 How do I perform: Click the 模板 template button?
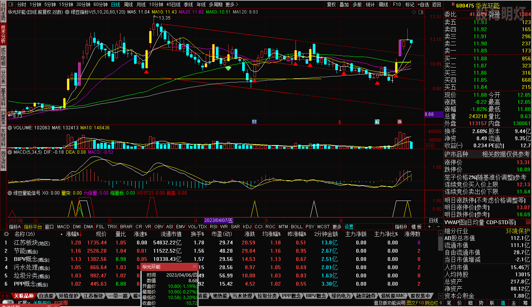(416, 227)
